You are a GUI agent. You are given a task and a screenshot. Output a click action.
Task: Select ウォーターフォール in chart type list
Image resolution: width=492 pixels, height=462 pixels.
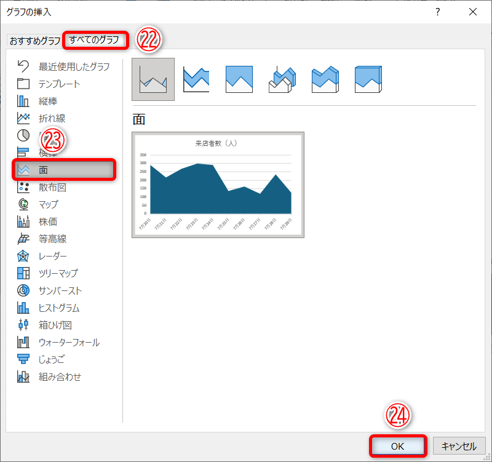pos(69,342)
